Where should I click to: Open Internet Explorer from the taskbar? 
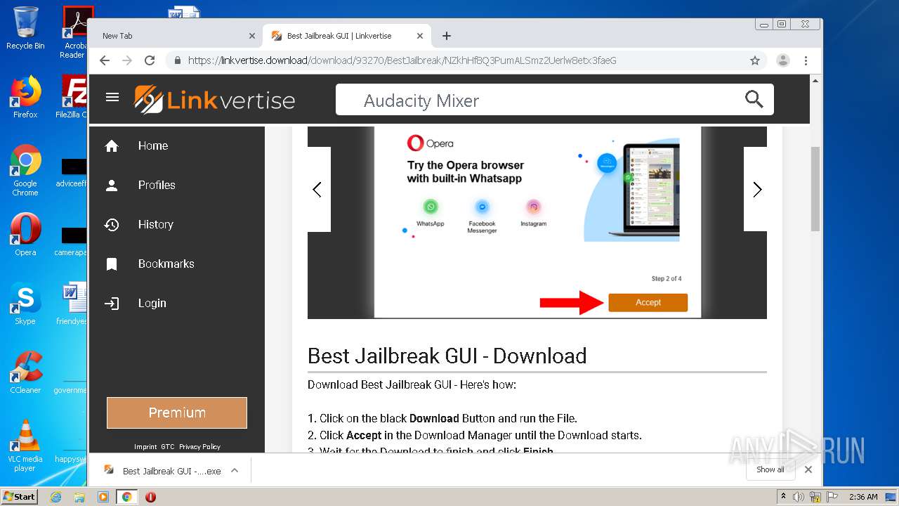[56, 497]
